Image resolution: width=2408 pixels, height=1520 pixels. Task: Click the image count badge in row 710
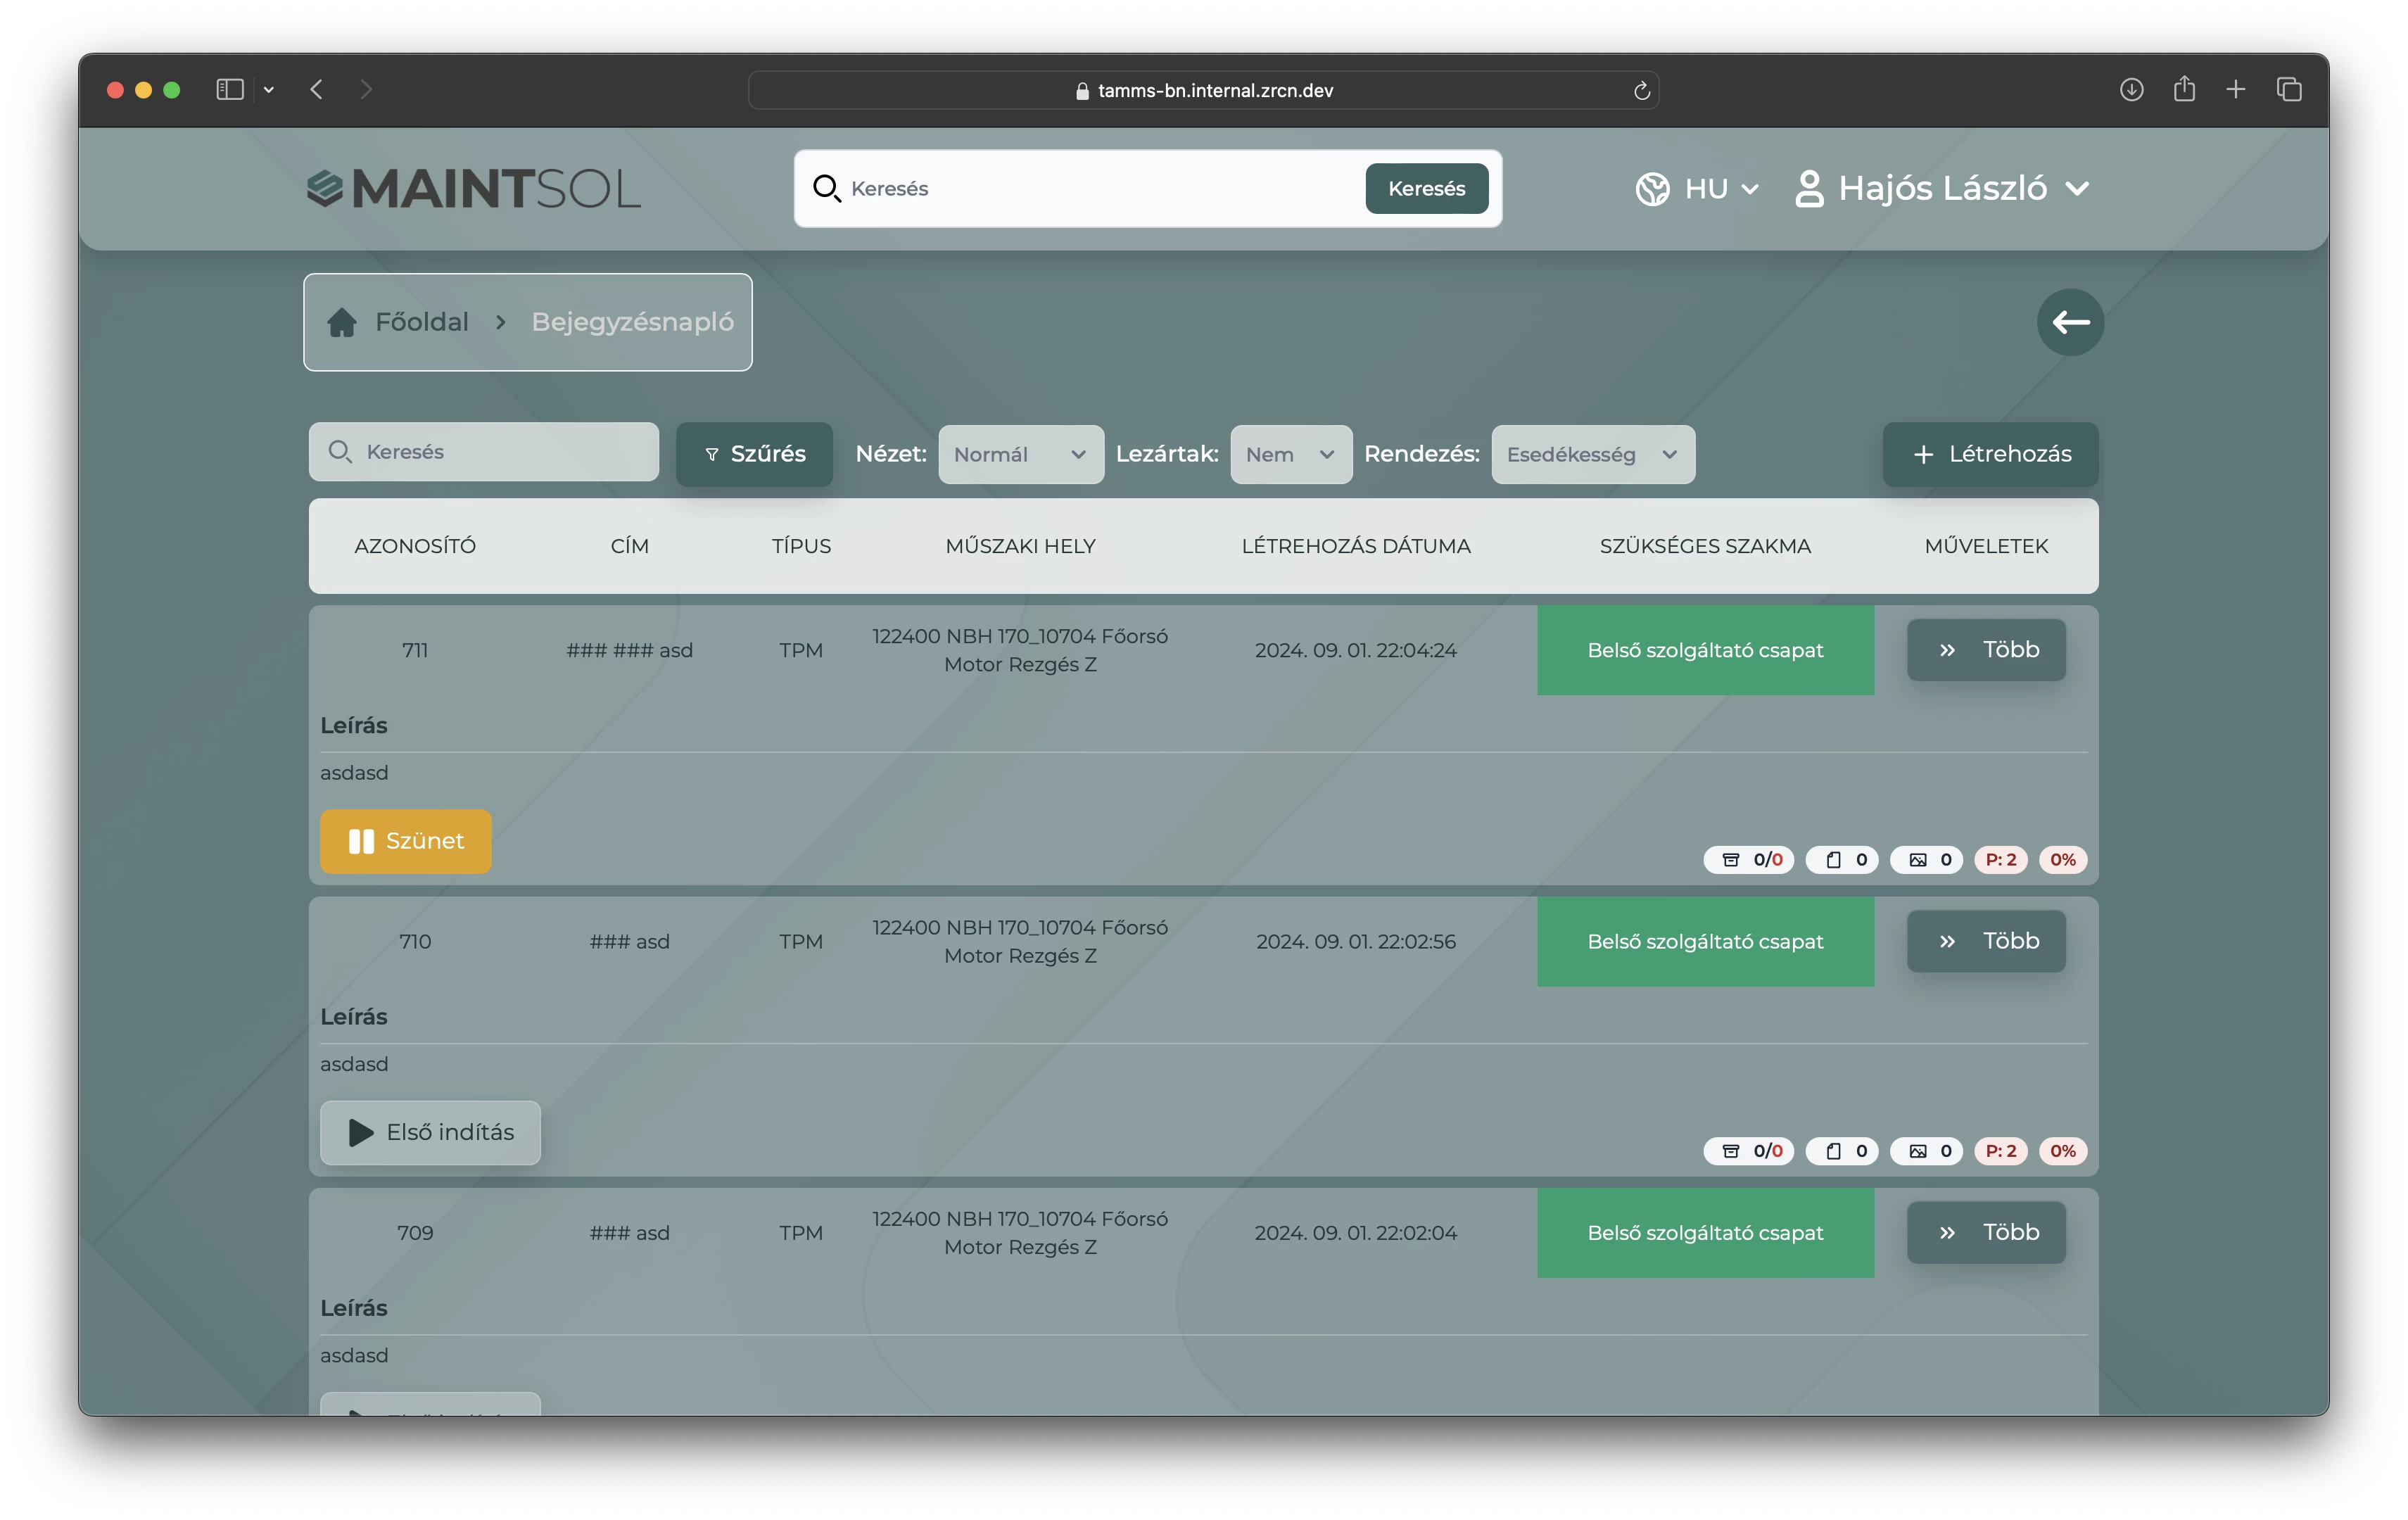coord(1927,1150)
